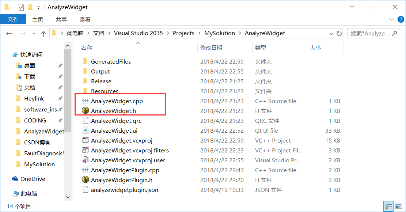Select the AnalyzeWidgetPlugin.h file icon
The image size is (406, 212).
pyautogui.click(x=85, y=179)
